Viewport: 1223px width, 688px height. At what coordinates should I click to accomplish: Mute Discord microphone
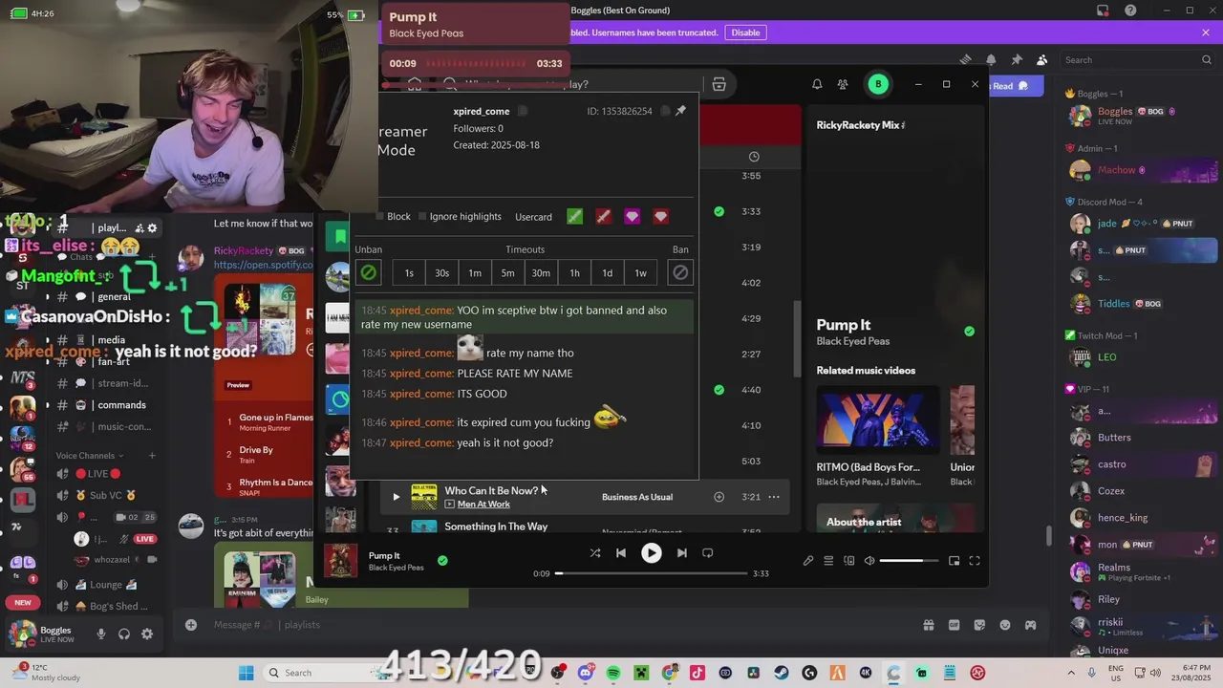pyautogui.click(x=101, y=634)
